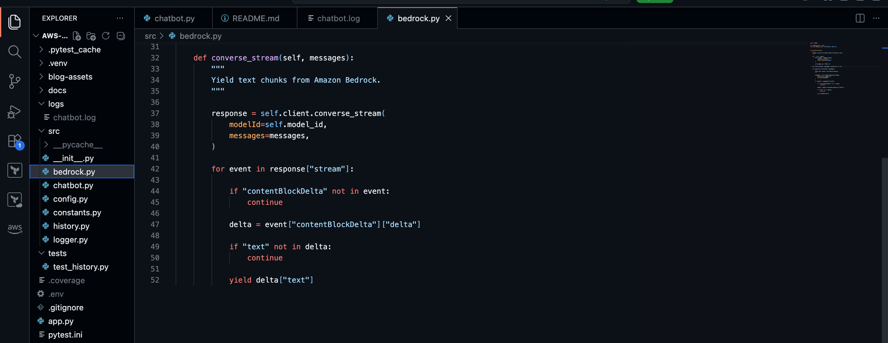
Task: Open editor more actions ellipsis
Action: tap(876, 18)
